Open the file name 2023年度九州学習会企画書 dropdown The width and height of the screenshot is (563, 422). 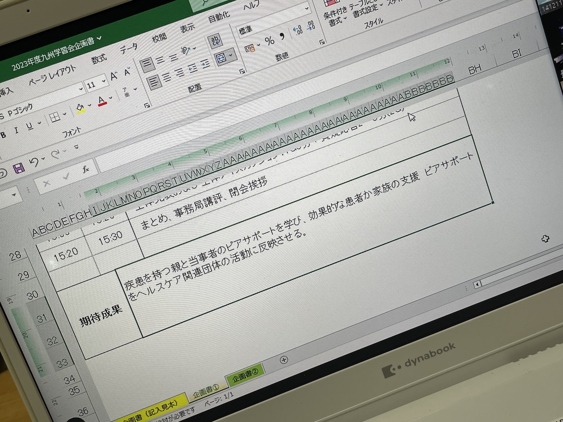[x=100, y=38]
